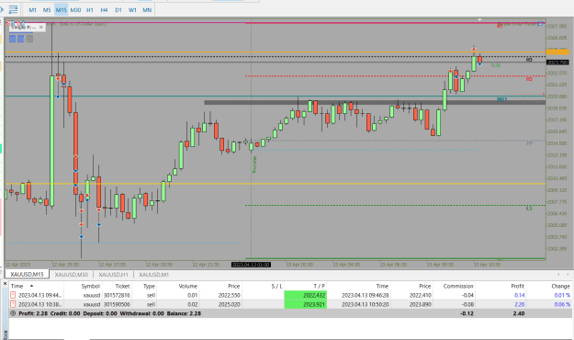Sort history by Commission column

(458, 286)
